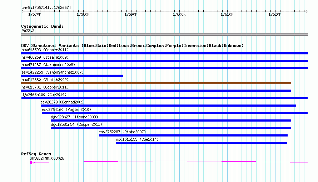Open the dgv7466n100 (Coe2014) variant bar

tap(164, 98)
